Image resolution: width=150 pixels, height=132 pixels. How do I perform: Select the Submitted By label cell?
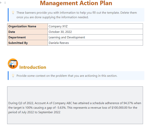click(27, 43)
